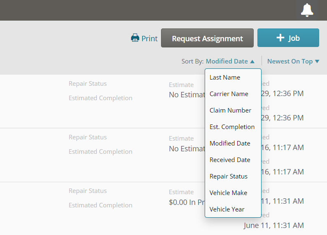Click the "June 11, 11:31 AM" received date

[273, 226]
